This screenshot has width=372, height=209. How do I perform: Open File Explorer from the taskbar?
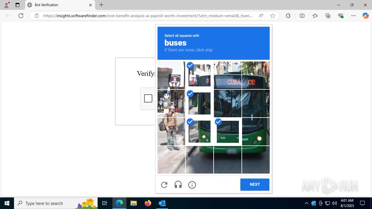pyautogui.click(x=134, y=203)
